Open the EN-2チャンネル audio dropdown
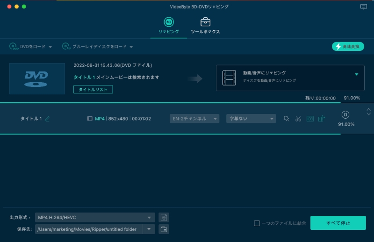 click(194, 119)
